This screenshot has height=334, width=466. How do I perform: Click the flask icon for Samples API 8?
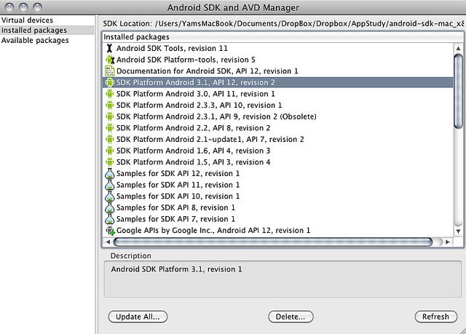110,207
